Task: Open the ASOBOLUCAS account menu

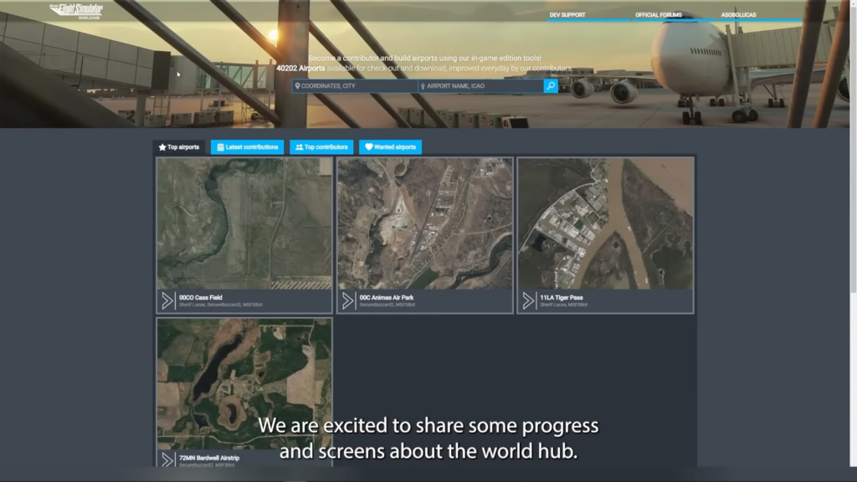Action: click(738, 15)
